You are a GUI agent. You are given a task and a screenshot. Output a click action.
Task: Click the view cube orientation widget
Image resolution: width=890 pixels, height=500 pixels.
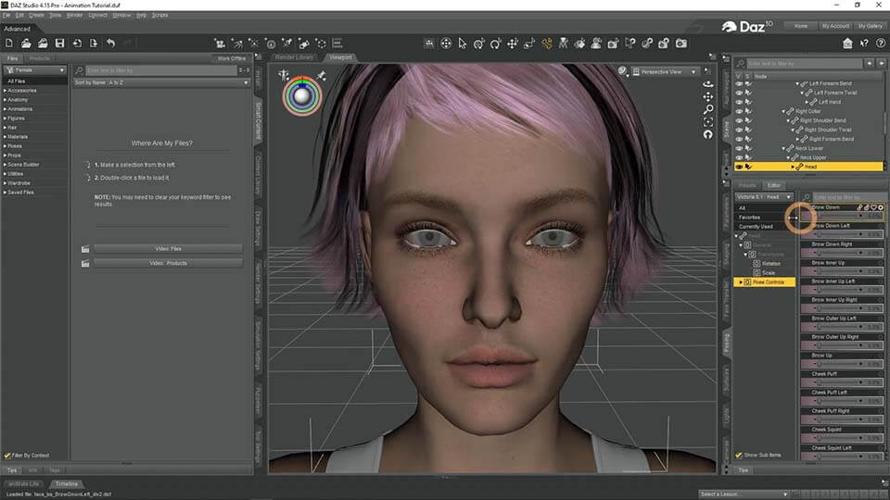tap(302, 95)
